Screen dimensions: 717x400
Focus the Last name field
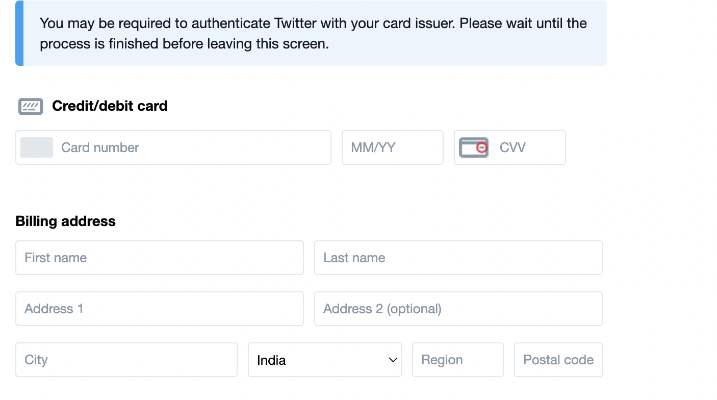458,258
